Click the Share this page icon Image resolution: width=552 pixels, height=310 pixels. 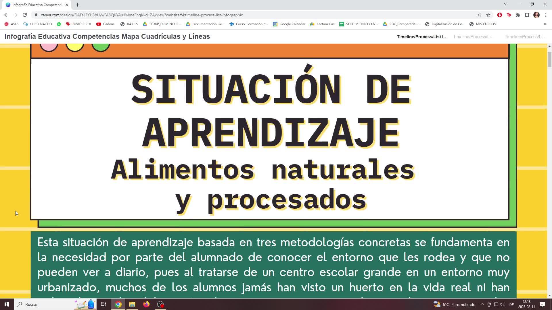click(479, 15)
